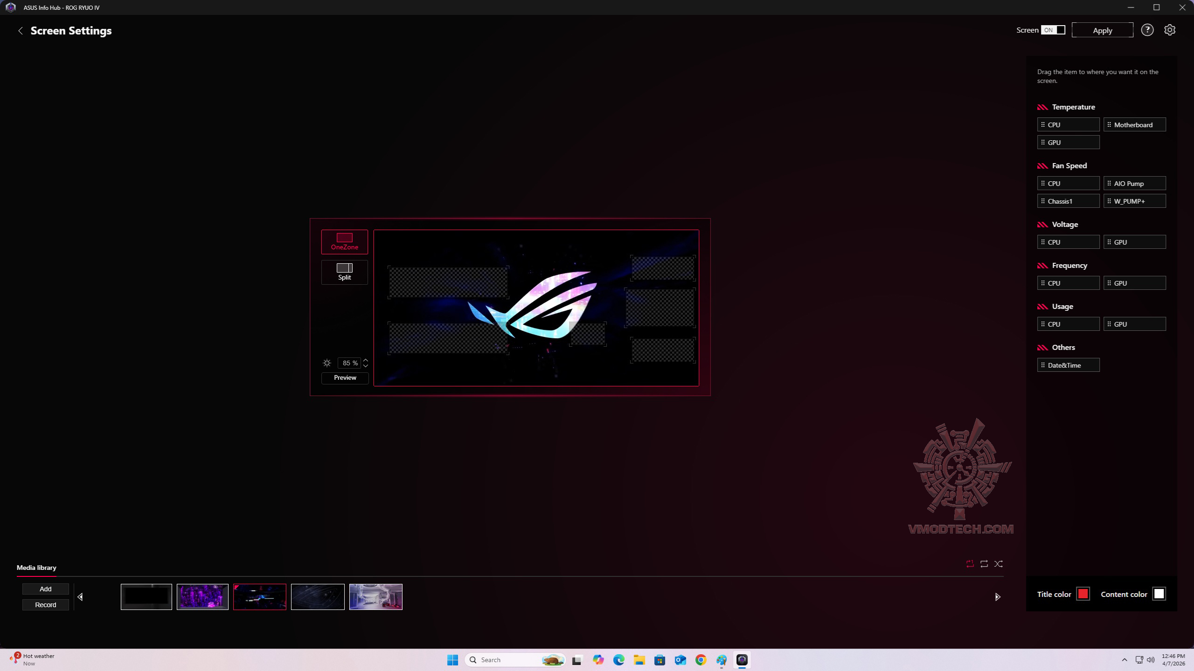The width and height of the screenshot is (1194, 671).
Task: Open Chrome from the Windows taskbar
Action: tap(701, 660)
